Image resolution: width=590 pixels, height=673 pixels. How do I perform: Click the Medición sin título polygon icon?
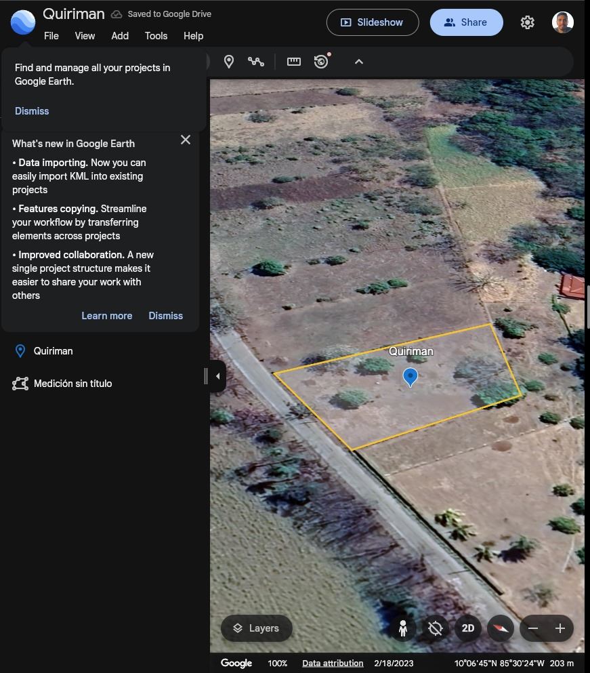tap(20, 384)
